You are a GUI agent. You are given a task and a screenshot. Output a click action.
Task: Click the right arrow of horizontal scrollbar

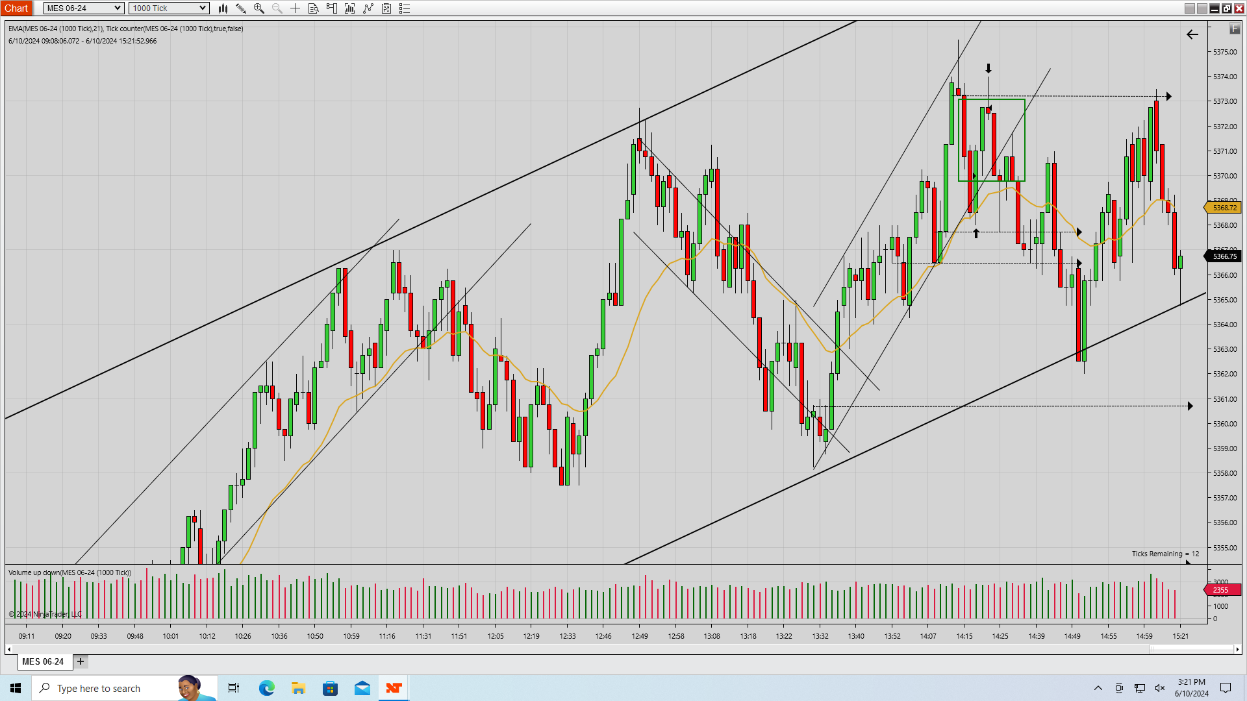click(1237, 649)
